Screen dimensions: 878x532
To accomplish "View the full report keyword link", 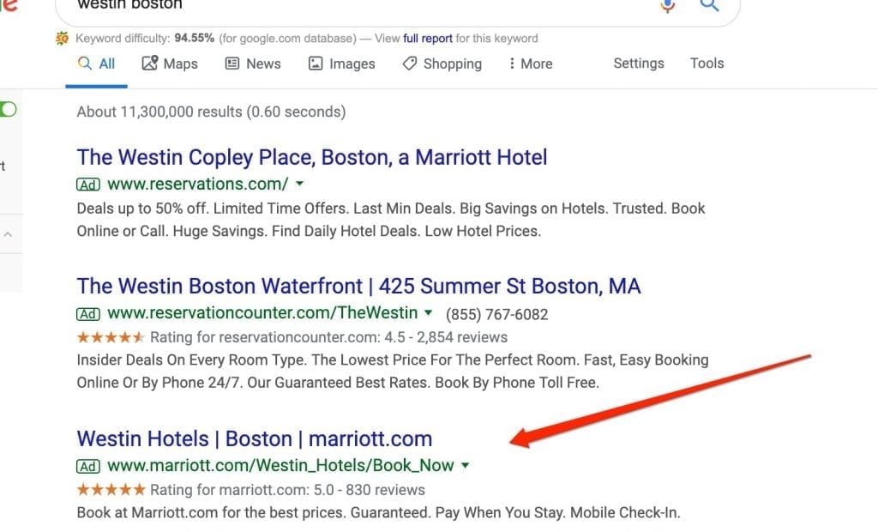I will tap(428, 38).
